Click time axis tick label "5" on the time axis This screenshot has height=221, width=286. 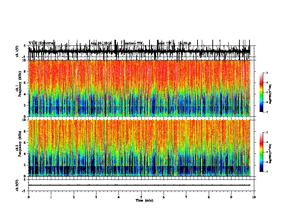(x=141, y=197)
